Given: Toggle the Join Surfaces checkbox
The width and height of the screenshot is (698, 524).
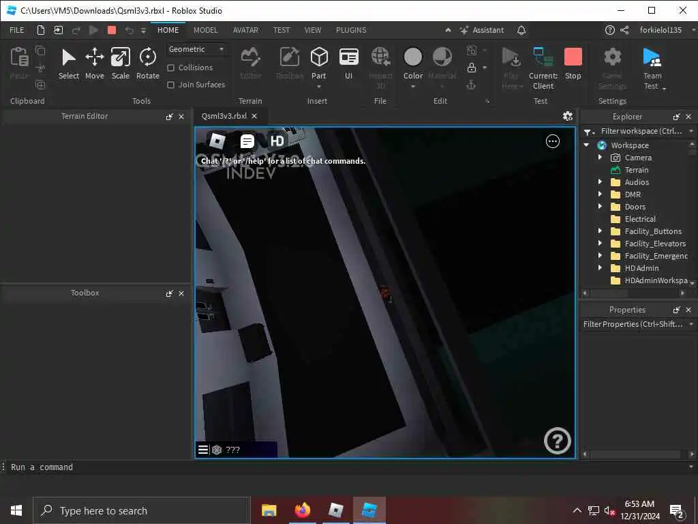Looking at the screenshot, I should pos(170,85).
